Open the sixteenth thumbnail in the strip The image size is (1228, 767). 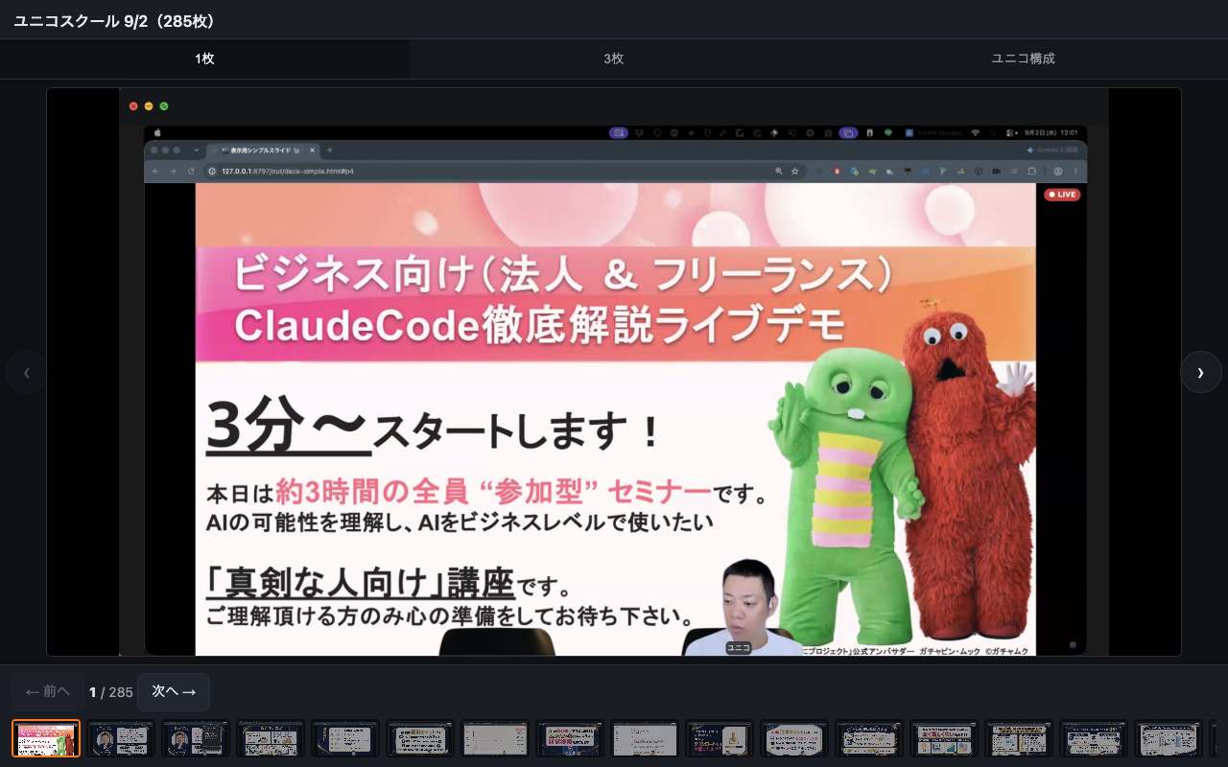[1169, 738]
